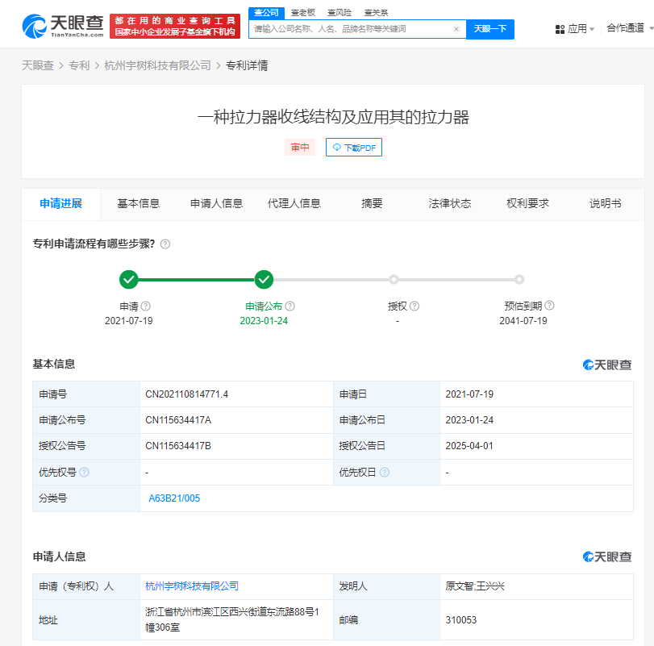Screen dimensions: 654x646
Task: Open the 摘要 tab
Action: pos(372,203)
